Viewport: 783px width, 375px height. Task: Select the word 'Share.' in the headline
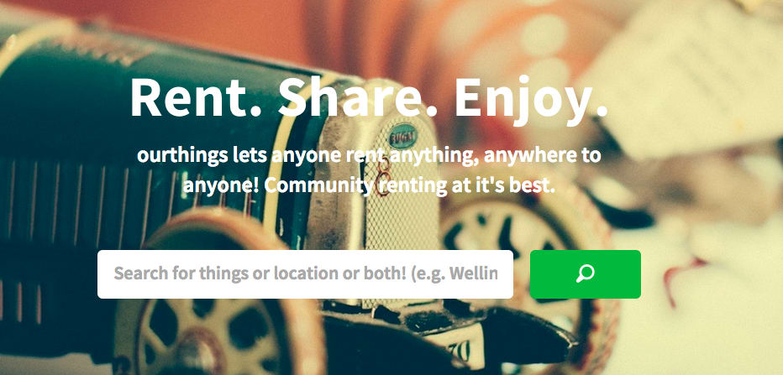click(x=355, y=98)
